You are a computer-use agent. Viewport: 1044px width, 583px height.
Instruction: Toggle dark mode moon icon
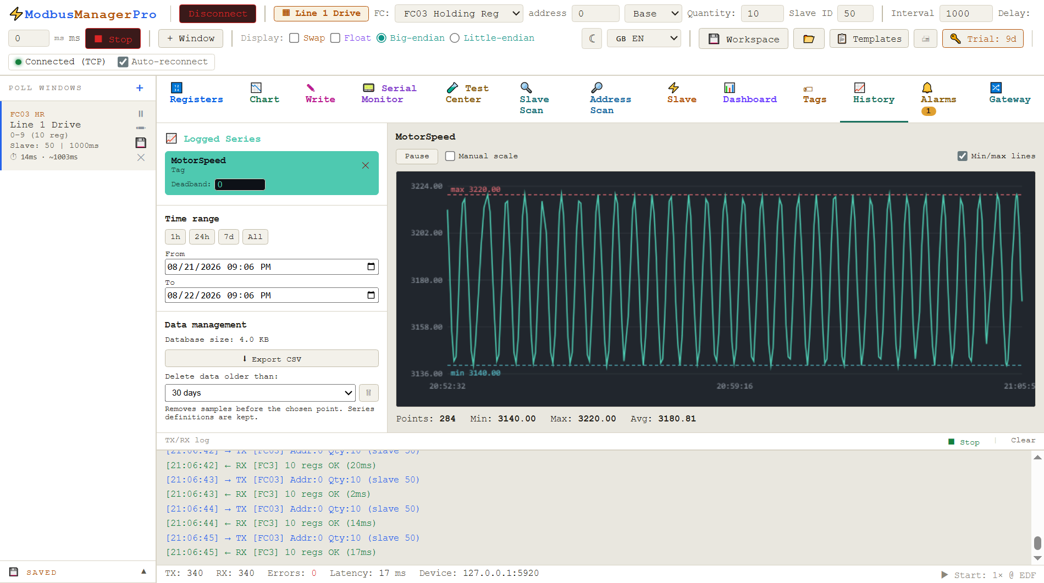coord(592,38)
